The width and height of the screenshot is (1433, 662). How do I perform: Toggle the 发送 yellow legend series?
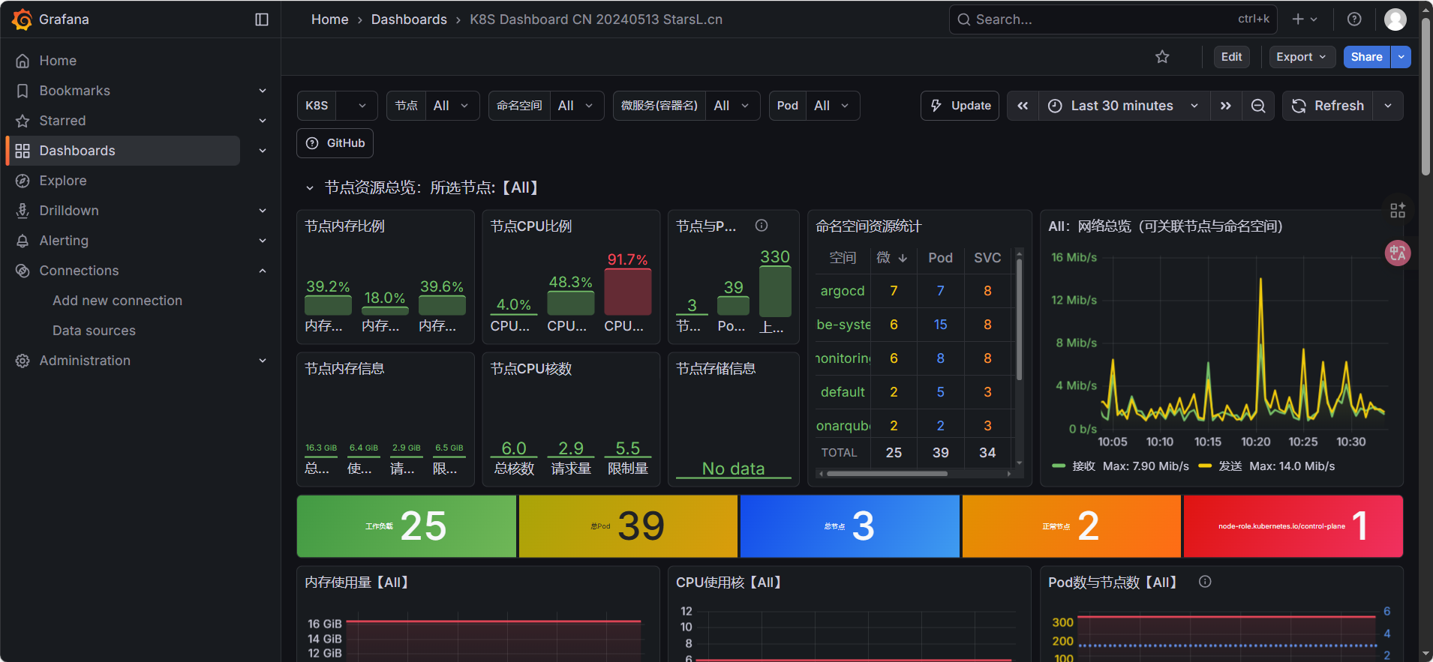[1230, 466]
